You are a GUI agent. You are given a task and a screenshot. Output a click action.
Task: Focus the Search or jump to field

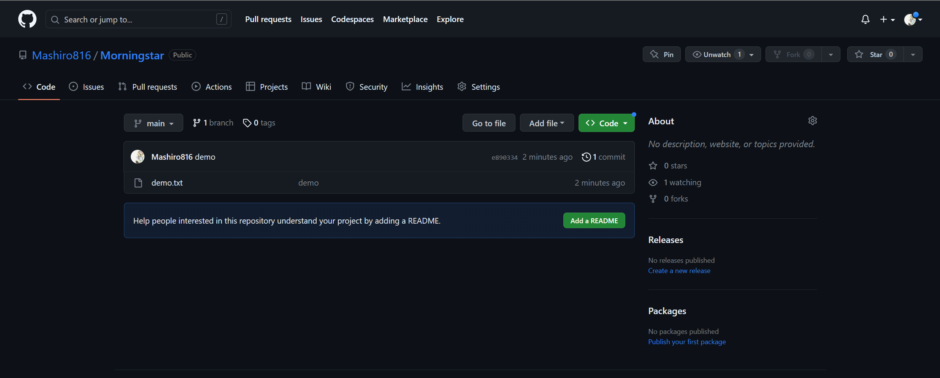tap(138, 19)
